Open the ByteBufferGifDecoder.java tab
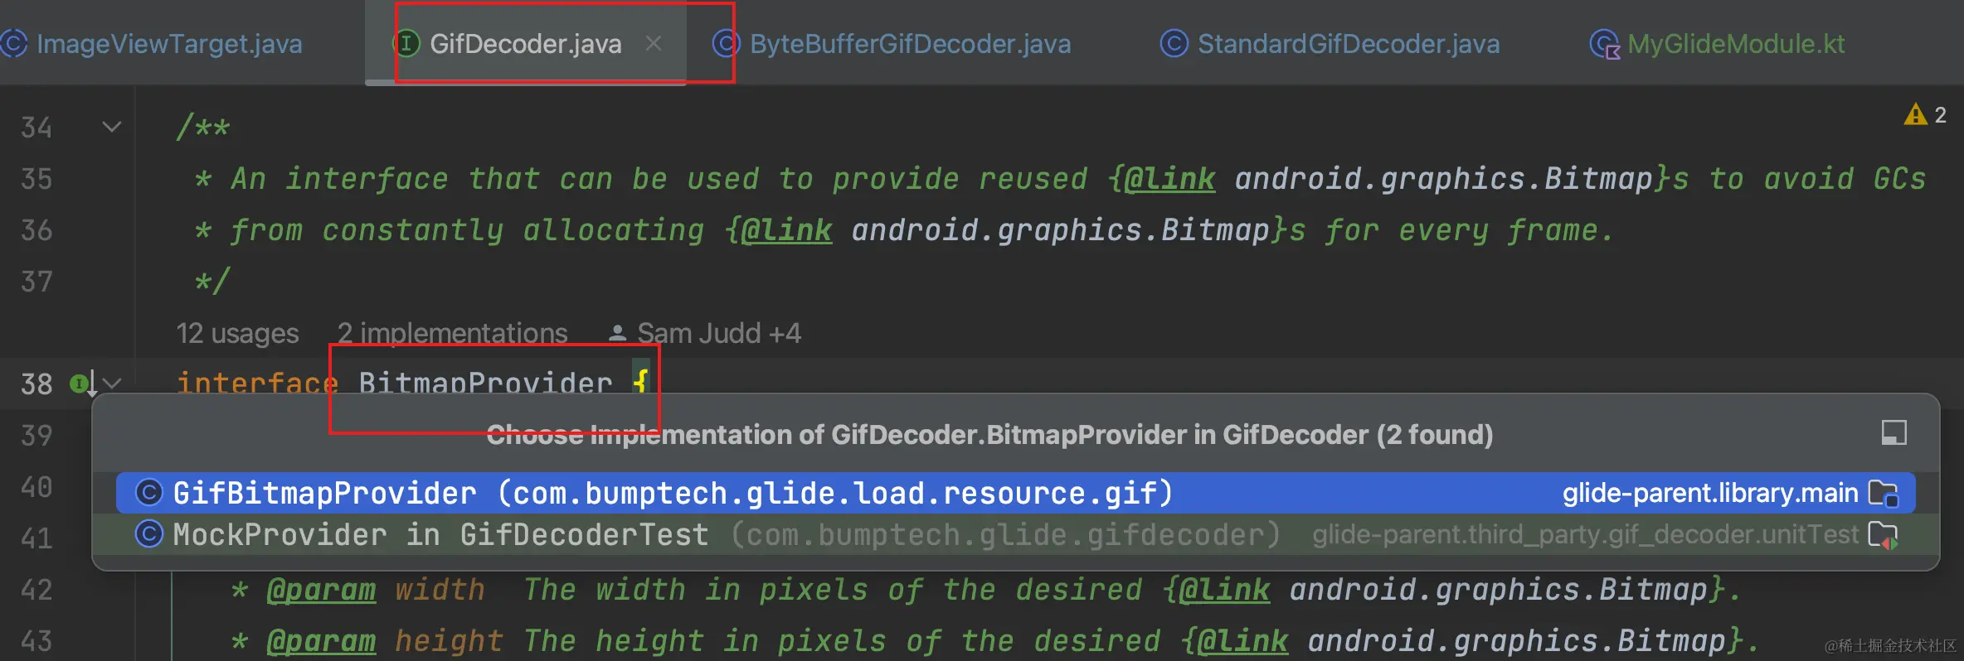The height and width of the screenshot is (661, 1964). pos(910,44)
